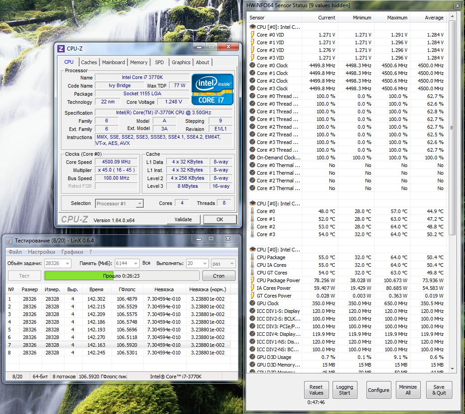The image size is (465, 414).
Task: Click the Current column header in HWiNFO64
Action: pos(320,18)
